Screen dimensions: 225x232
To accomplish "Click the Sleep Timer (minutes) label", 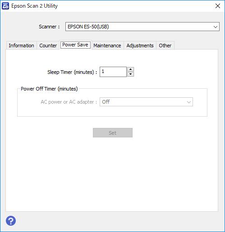I will click(72, 72).
